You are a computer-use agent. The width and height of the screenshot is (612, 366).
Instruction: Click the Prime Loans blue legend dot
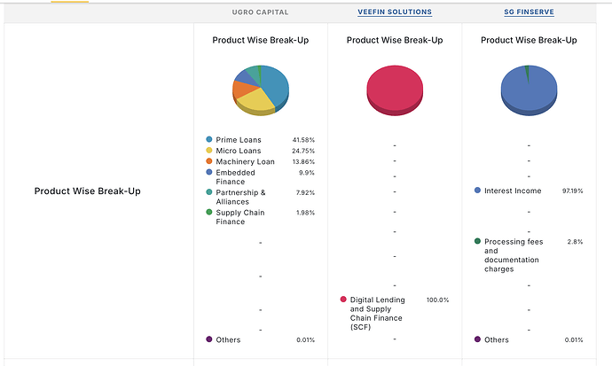point(209,139)
